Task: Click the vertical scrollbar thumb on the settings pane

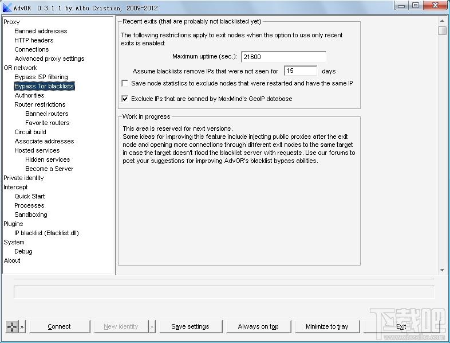Action: [442, 31]
